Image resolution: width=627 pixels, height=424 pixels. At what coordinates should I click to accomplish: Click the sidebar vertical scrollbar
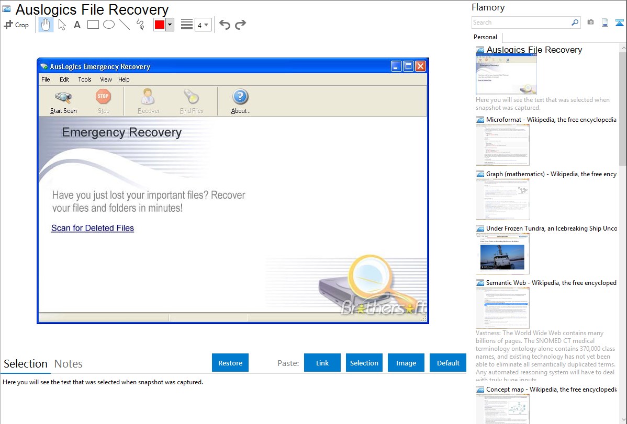coord(623,108)
